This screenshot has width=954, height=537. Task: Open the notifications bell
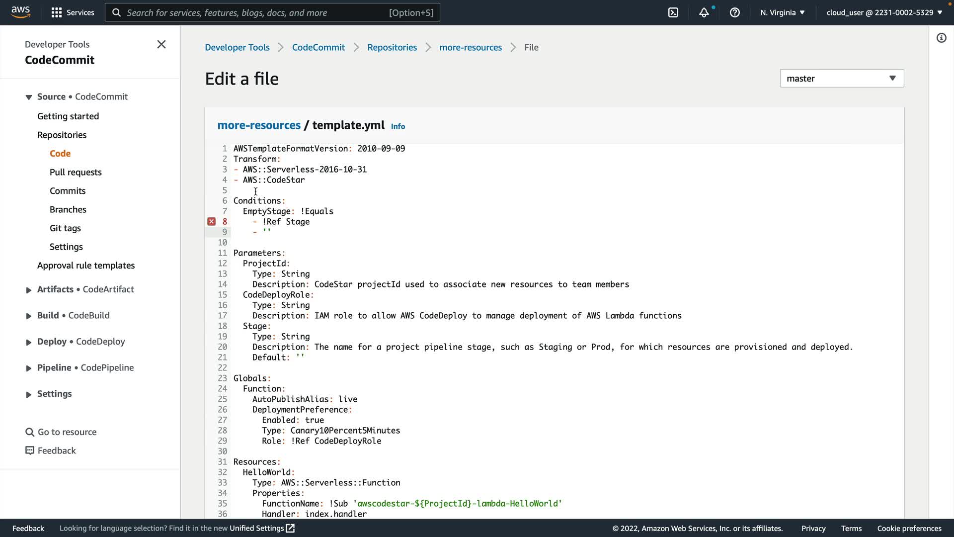point(704,12)
